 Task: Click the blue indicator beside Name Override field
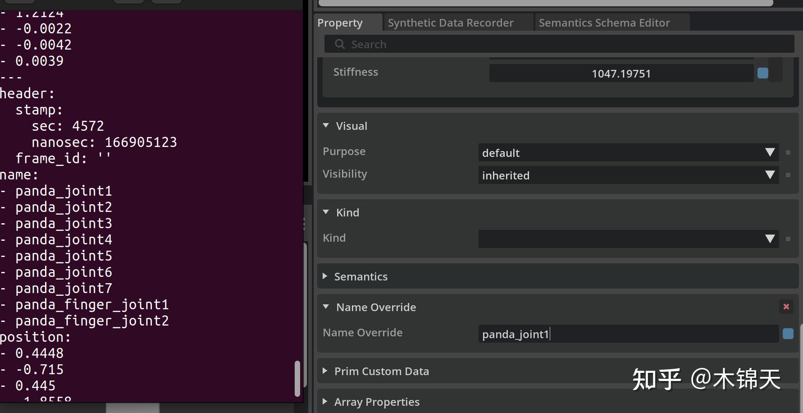tap(789, 334)
